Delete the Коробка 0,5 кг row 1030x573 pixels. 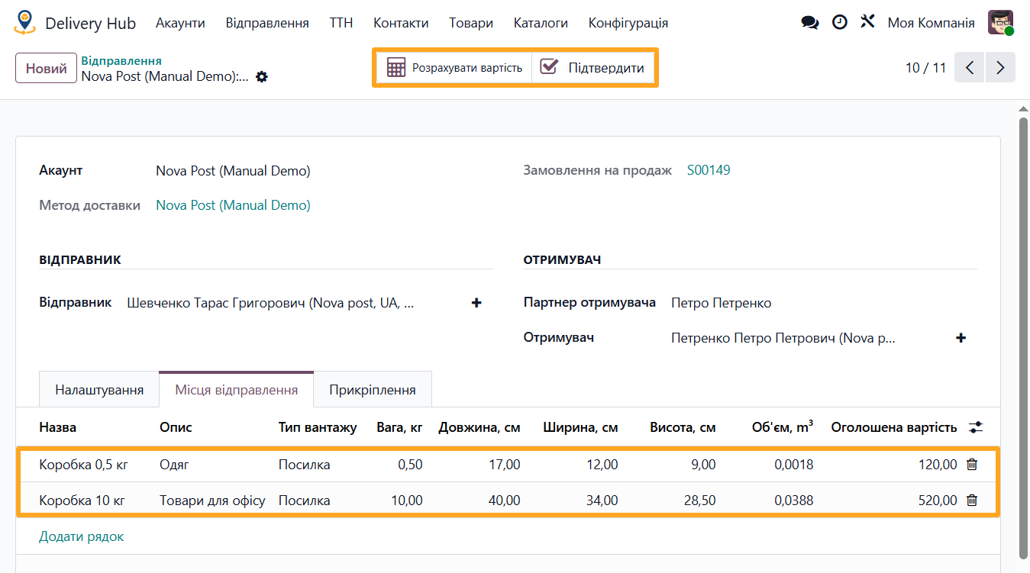point(972,464)
